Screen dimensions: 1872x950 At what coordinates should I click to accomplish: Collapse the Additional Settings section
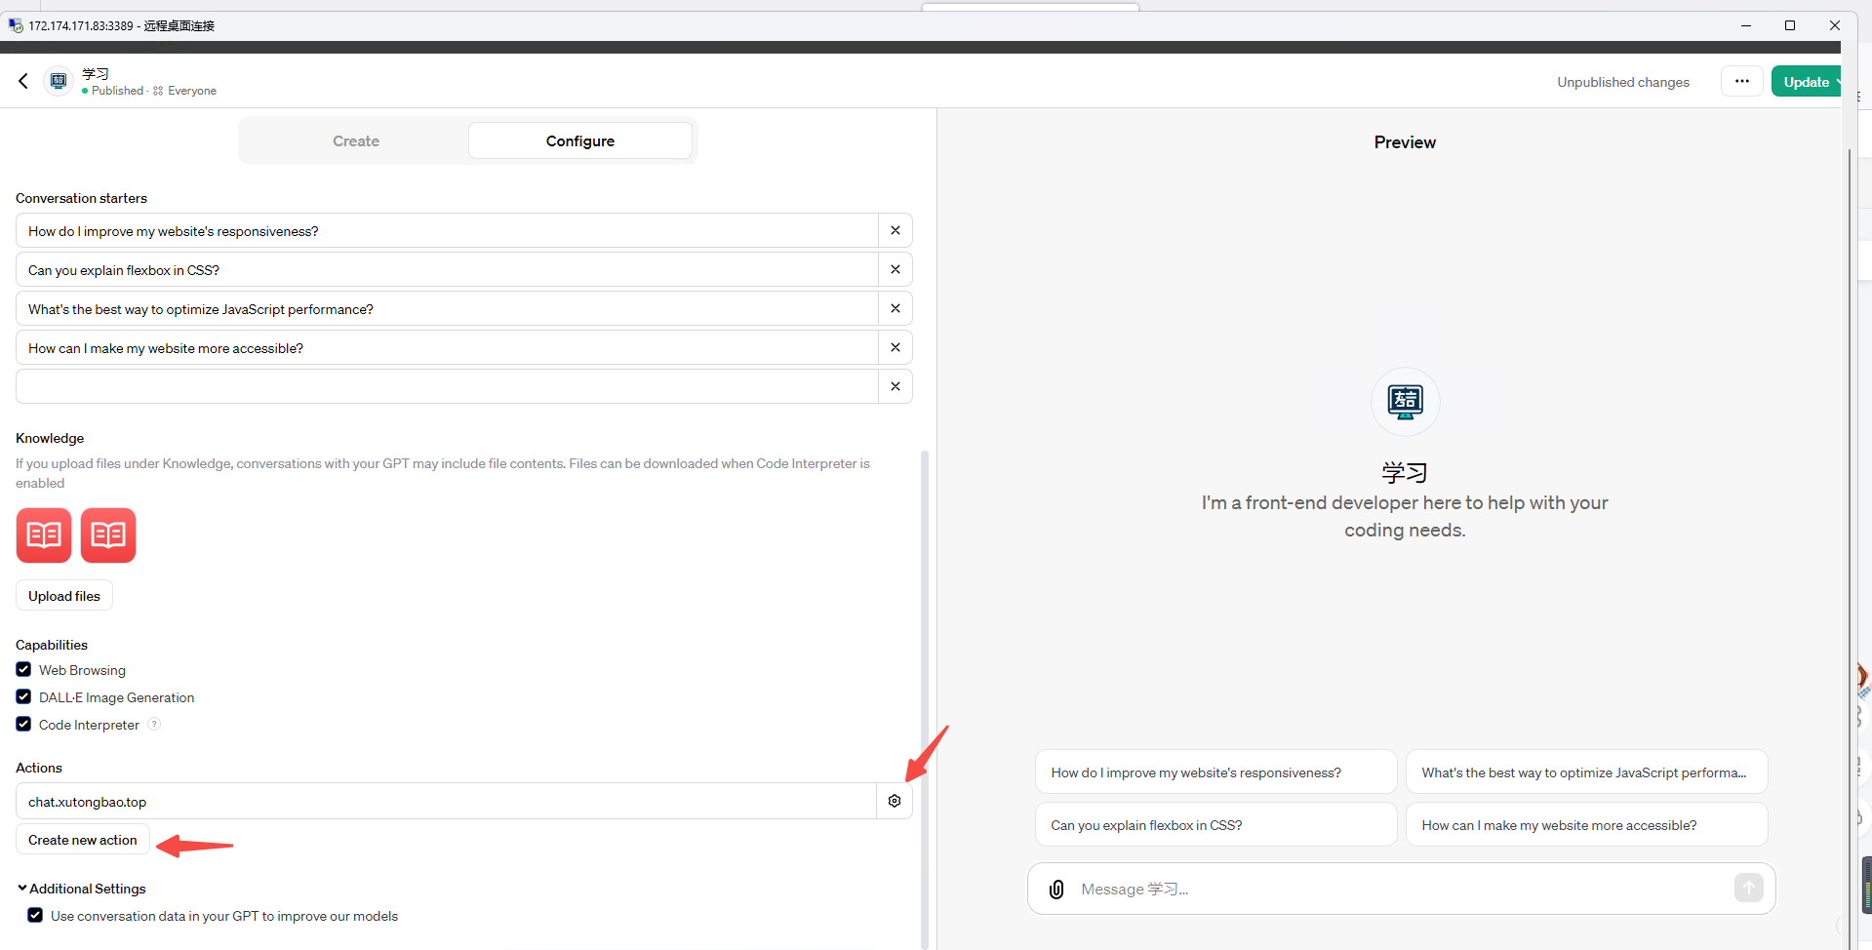point(82,889)
